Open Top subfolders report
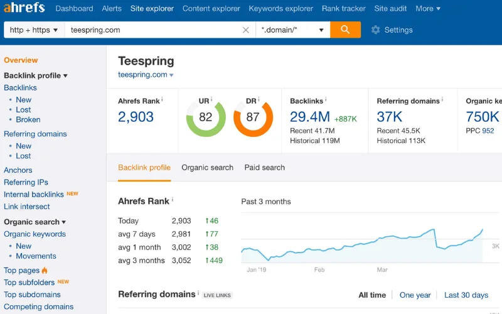 pyautogui.click(x=29, y=283)
